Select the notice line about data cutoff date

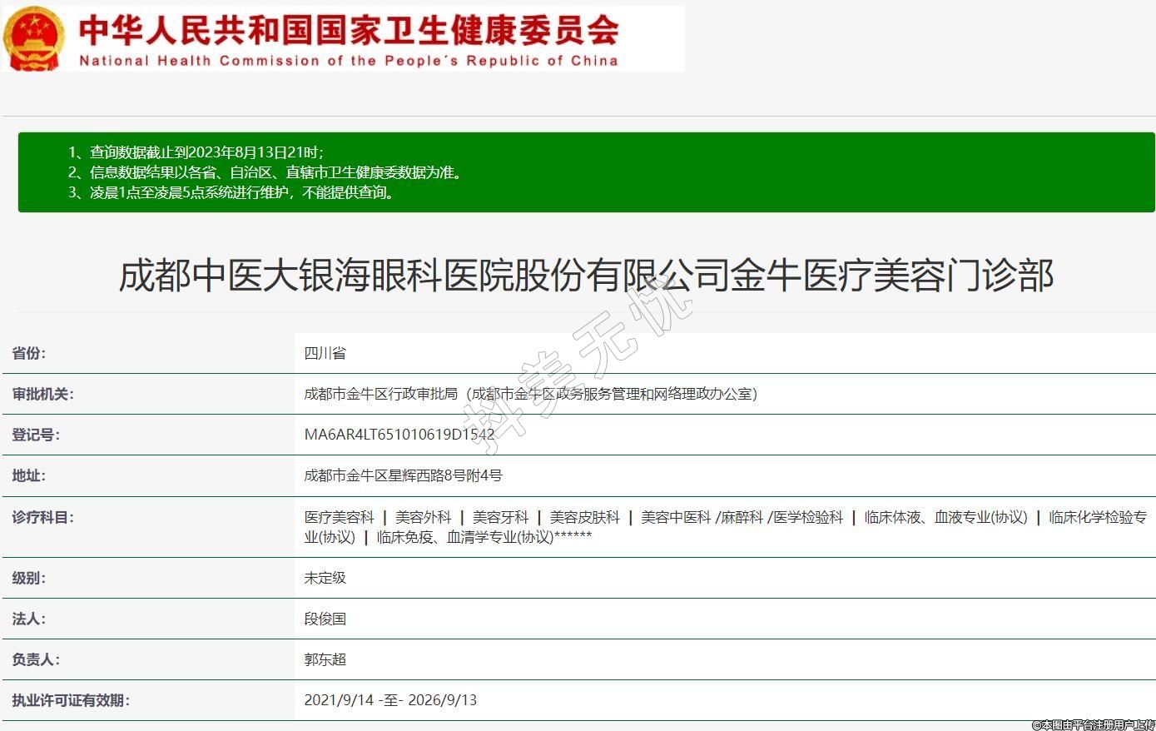point(196,152)
